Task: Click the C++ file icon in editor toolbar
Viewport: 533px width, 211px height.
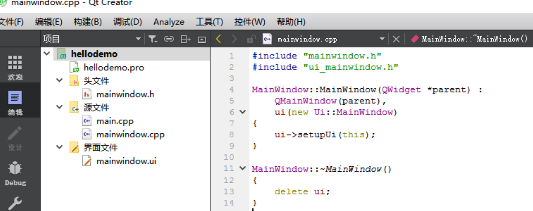Action: (267, 39)
